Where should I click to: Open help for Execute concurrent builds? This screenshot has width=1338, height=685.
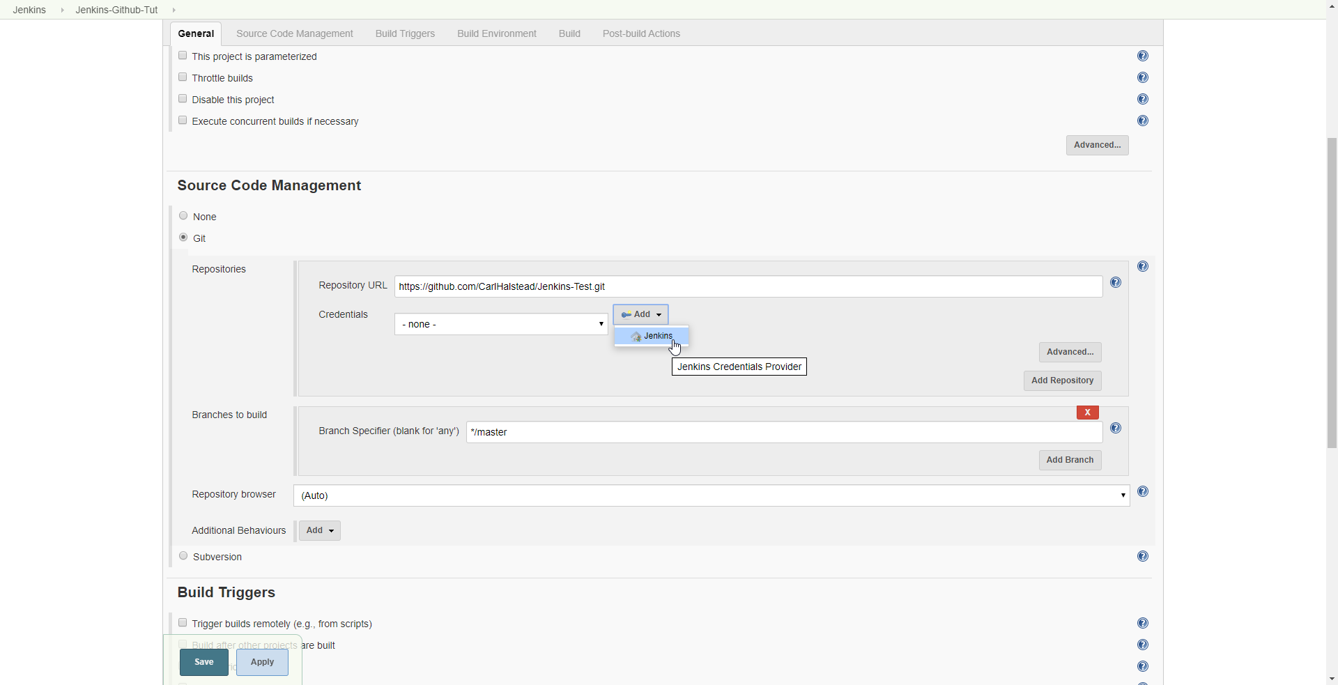(x=1143, y=121)
